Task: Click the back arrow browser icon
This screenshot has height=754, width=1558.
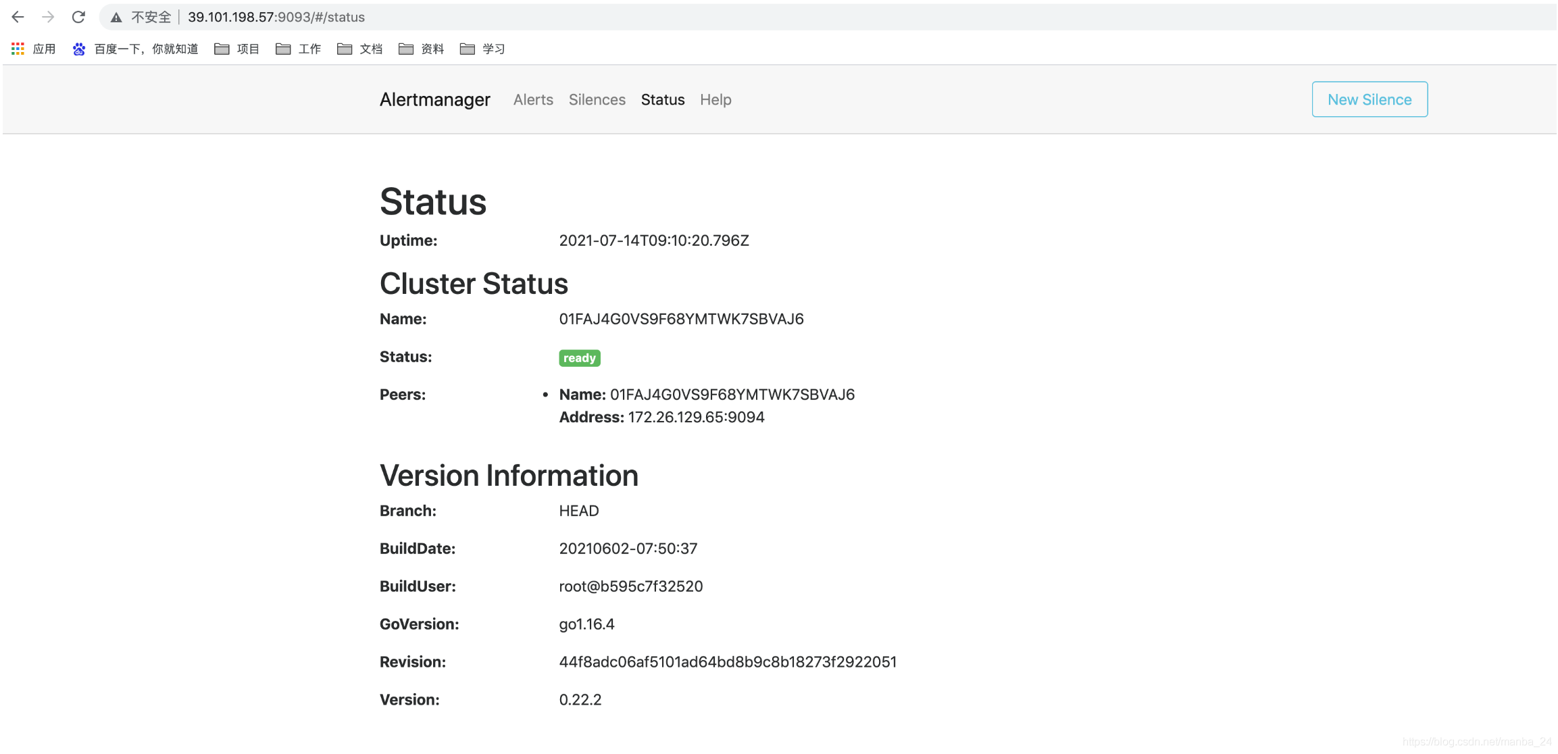Action: (21, 16)
